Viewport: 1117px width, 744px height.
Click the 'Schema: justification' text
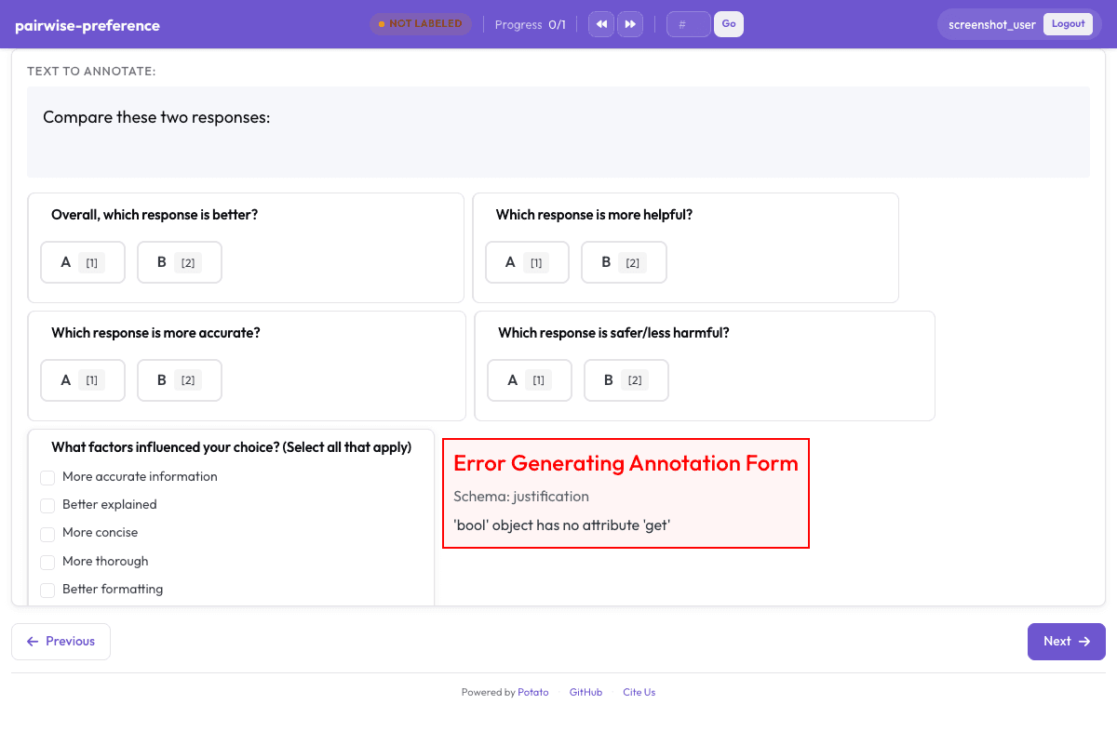pos(521,497)
